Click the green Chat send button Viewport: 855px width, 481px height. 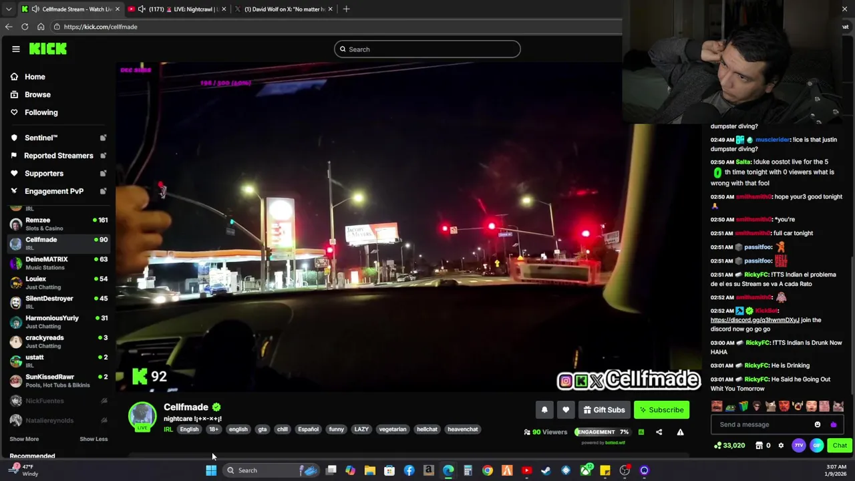click(x=840, y=446)
